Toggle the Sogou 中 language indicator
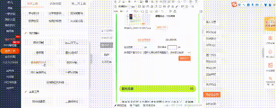Viewport: 276px width, 108px height. [x=240, y=5]
